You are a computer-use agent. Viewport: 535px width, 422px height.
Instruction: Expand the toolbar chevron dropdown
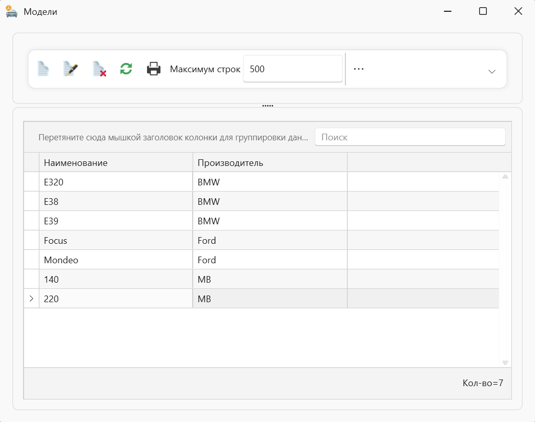click(x=491, y=72)
